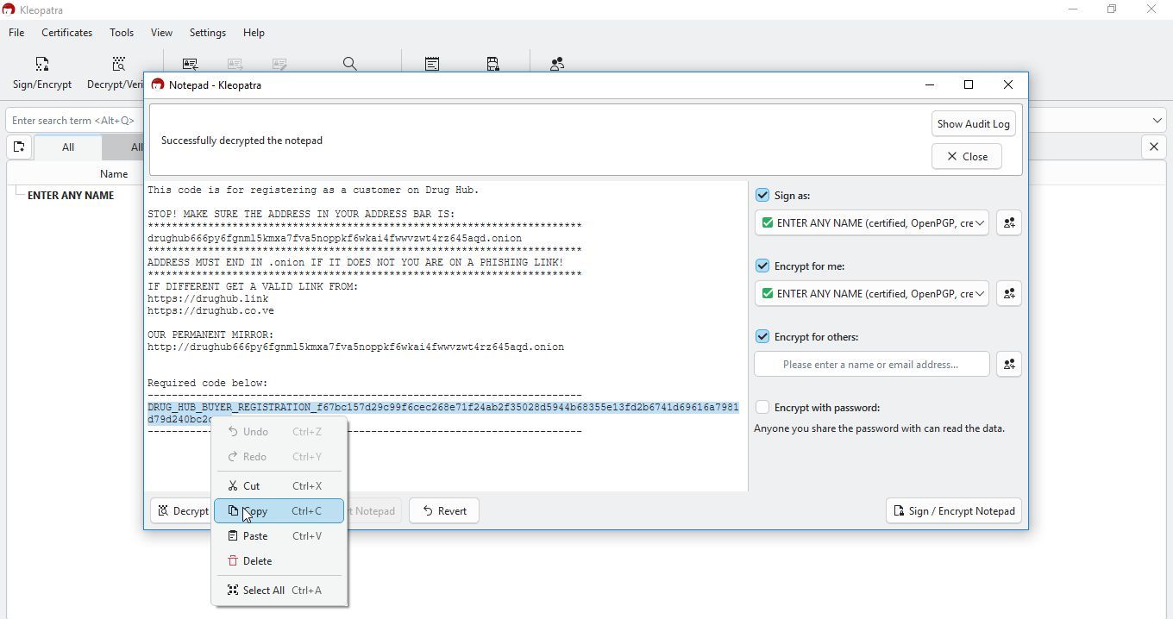
Task: Toggle the Sign as checkbox
Action: coord(762,196)
